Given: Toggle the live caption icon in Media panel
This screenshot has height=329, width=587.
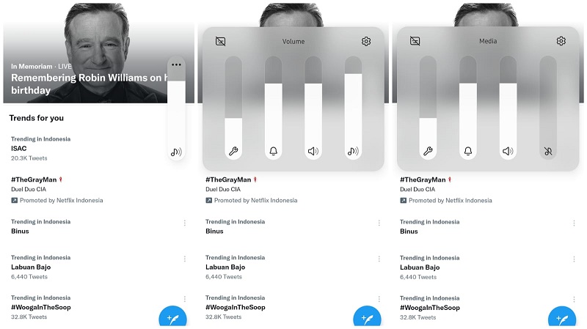Looking at the screenshot, I should [x=415, y=41].
